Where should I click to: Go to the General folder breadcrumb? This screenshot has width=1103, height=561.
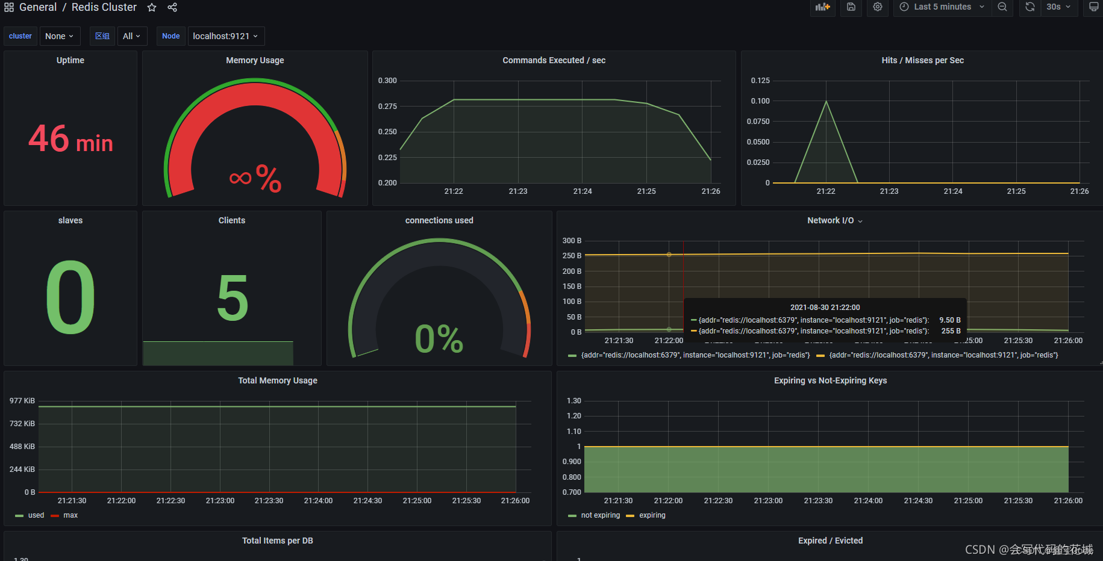click(x=38, y=7)
